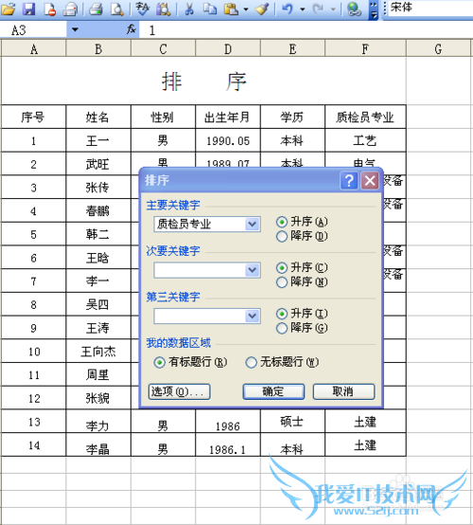
Task: Click the Permission document icon
Action: 49,9
